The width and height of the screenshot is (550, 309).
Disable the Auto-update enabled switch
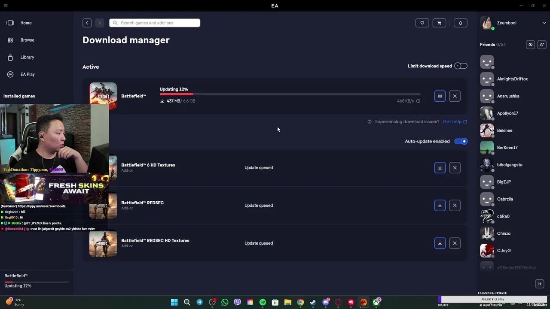pos(461,141)
